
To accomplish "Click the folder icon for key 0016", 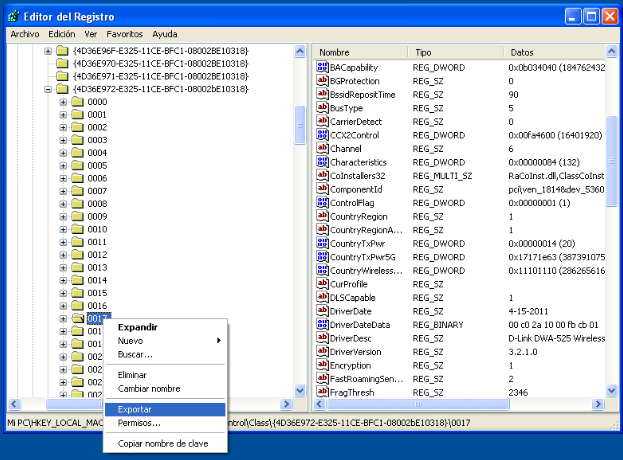I will pyautogui.click(x=78, y=305).
